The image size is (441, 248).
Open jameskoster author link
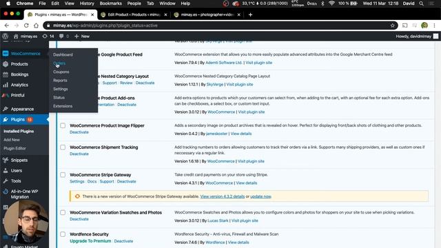click(216, 134)
